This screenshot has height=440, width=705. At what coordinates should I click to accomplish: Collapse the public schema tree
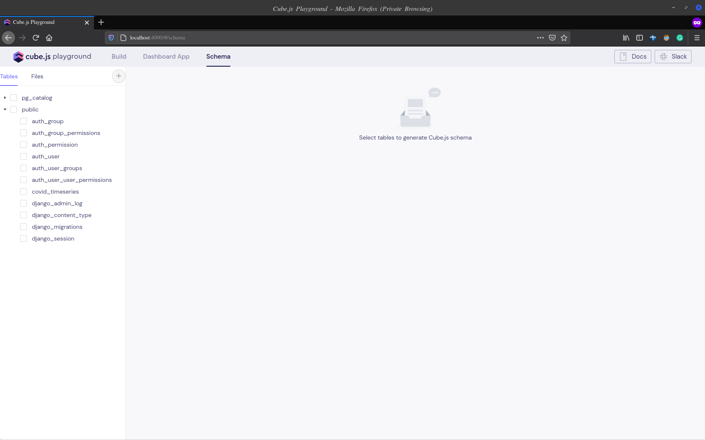click(5, 109)
